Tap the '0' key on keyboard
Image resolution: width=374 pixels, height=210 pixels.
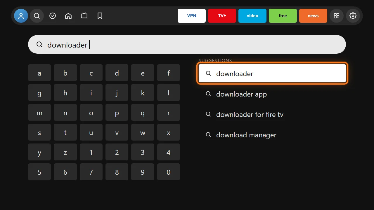[169, 172]
